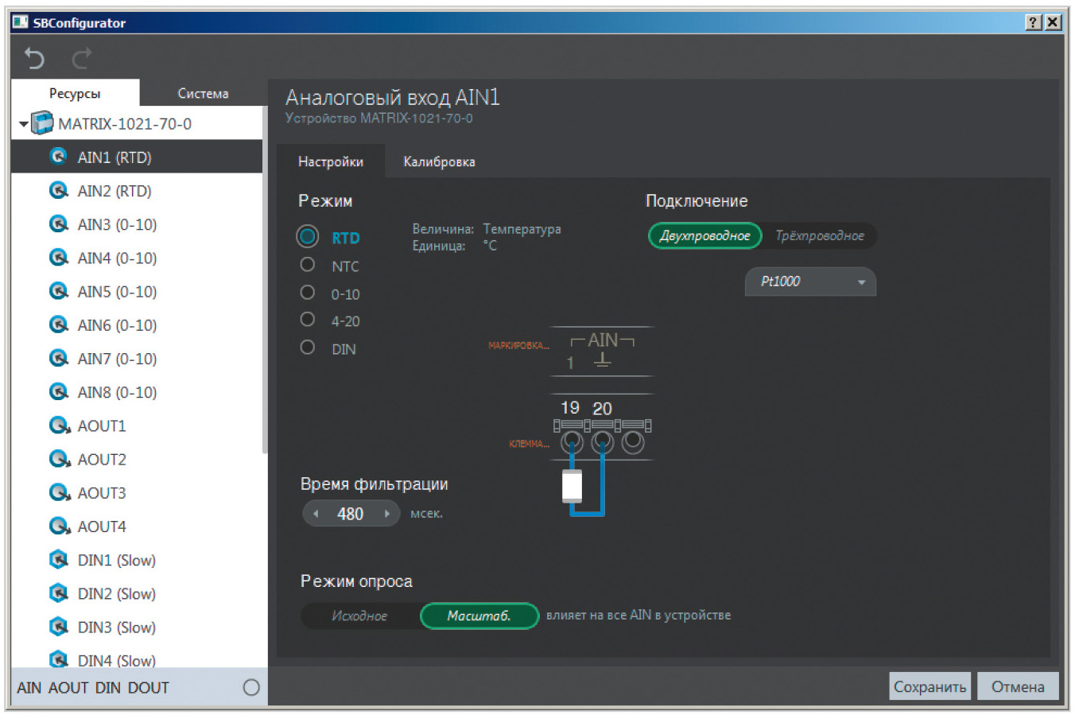Click the AIN5 (0-10) icon
Screen dimensions: 1075x715
pyautogui.click(x=59, y=291)
